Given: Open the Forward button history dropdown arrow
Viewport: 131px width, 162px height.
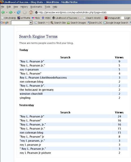Looking at the screenshot, I should point(15,12).
